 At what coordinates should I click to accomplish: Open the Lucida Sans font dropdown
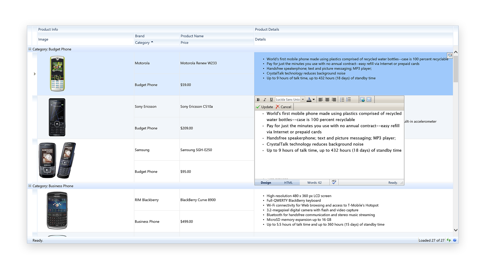303,100
